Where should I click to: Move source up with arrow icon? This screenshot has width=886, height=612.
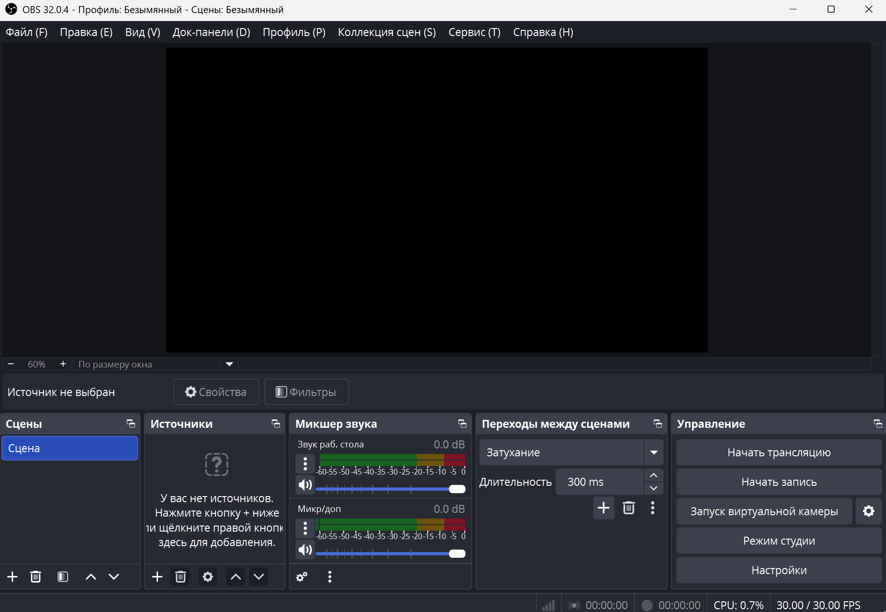pyautogui.click(x=235, y=576)
